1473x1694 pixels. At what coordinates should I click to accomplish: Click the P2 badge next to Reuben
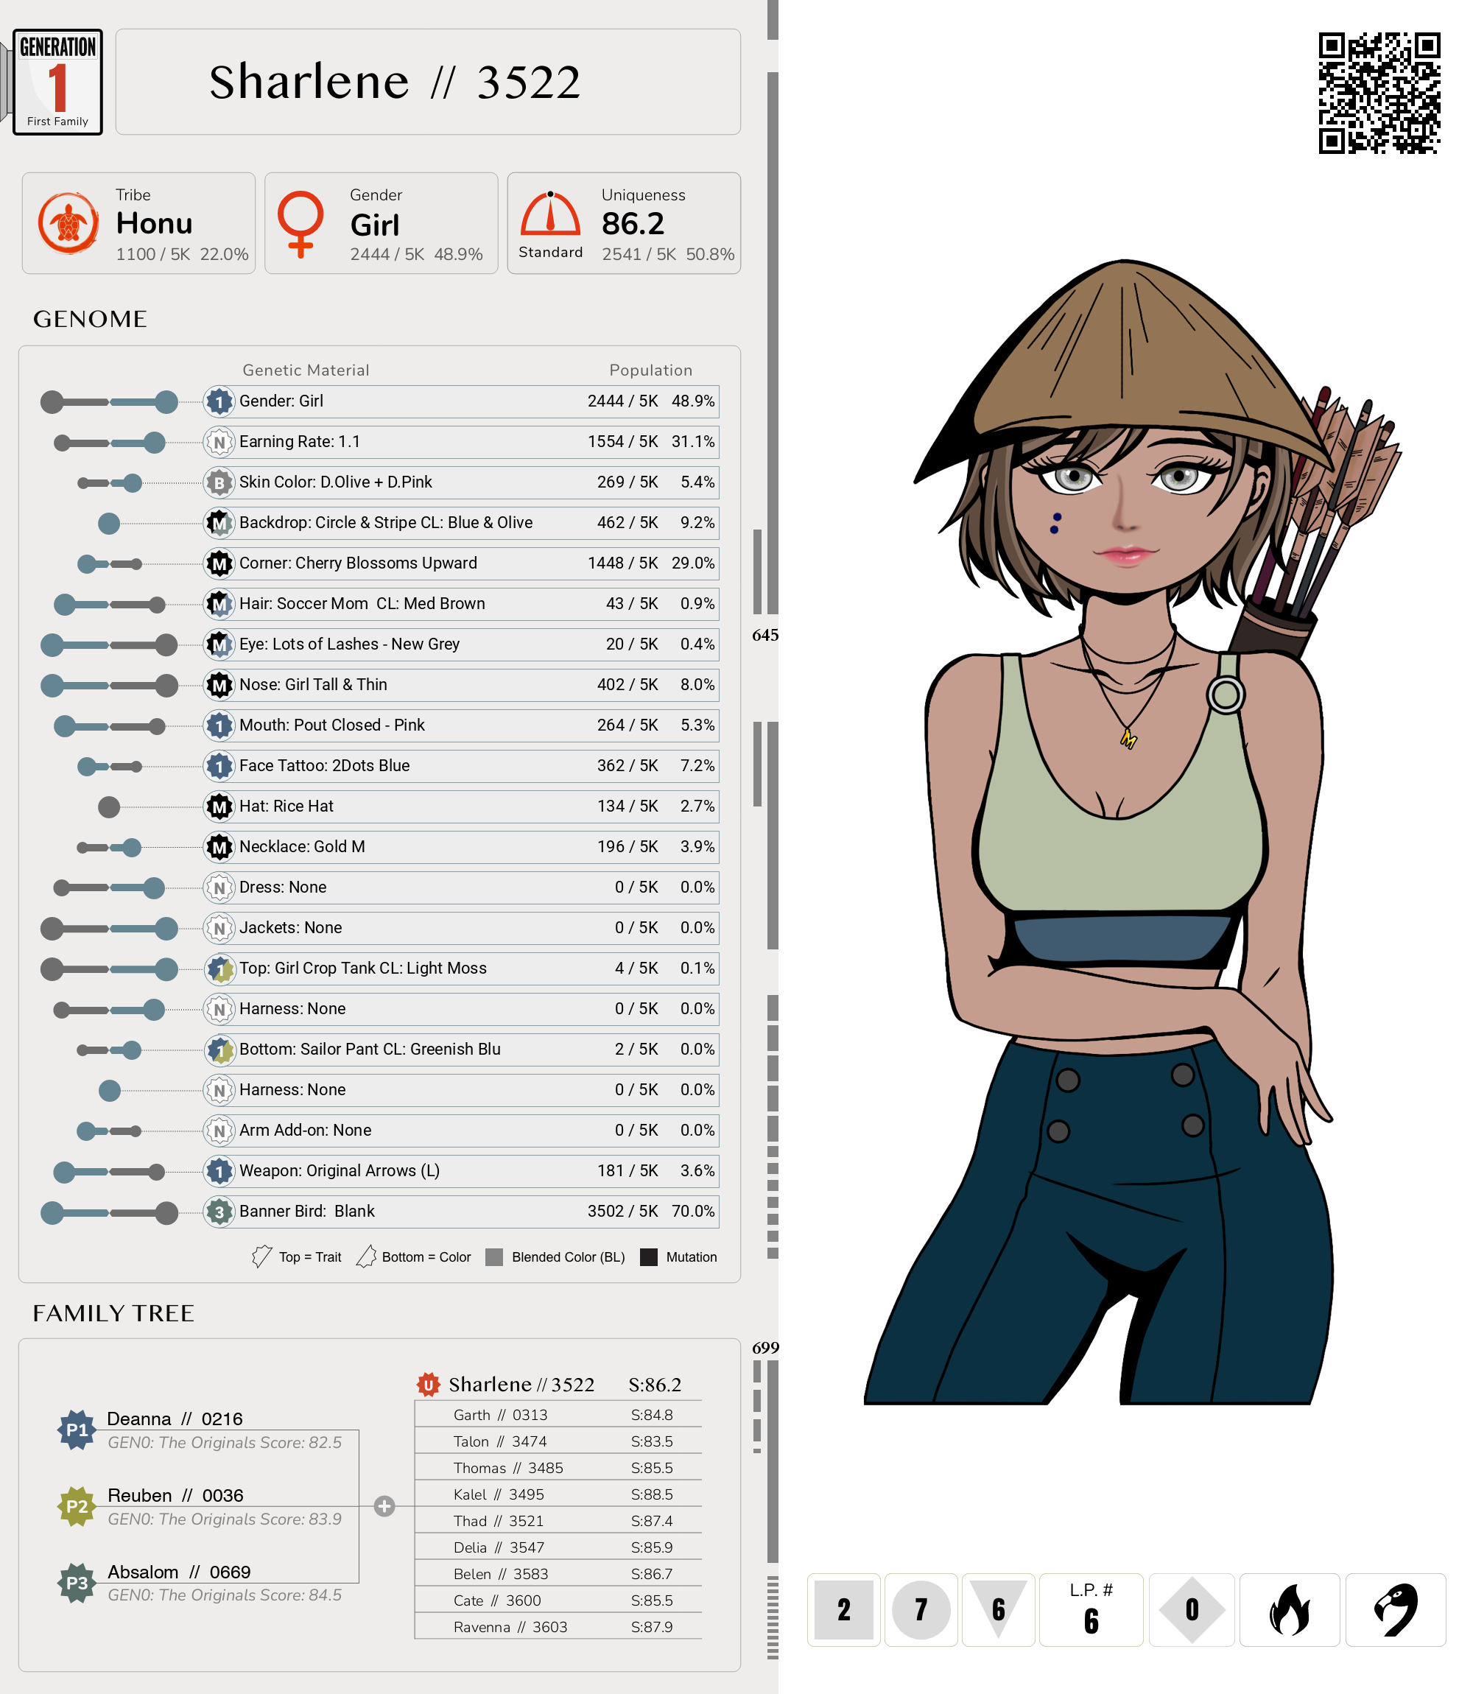point(77,1505)
